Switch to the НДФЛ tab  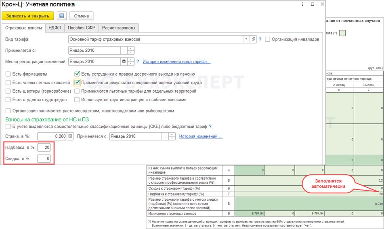coord(55,28)
